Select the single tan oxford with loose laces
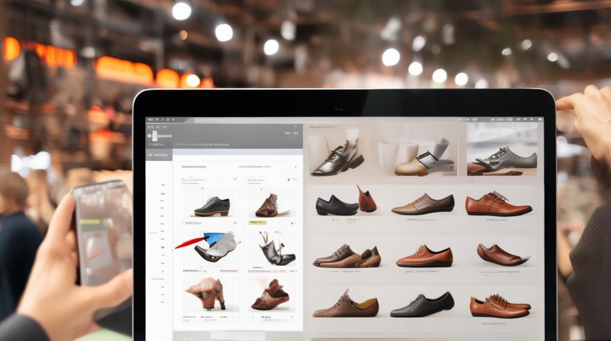 (x=499, y=204)
